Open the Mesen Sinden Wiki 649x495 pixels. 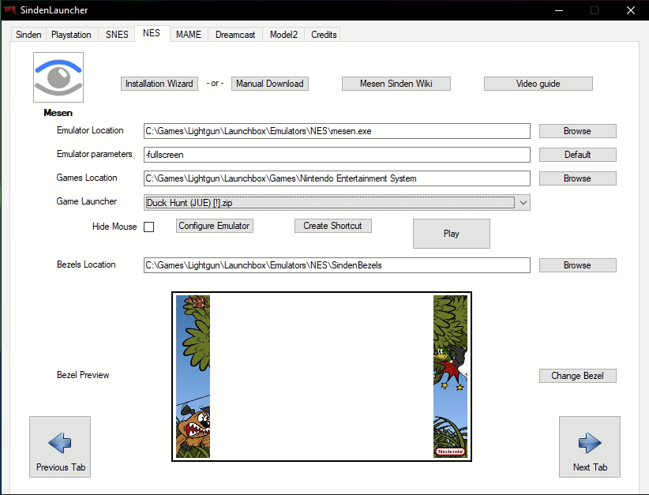pos(396,84)
